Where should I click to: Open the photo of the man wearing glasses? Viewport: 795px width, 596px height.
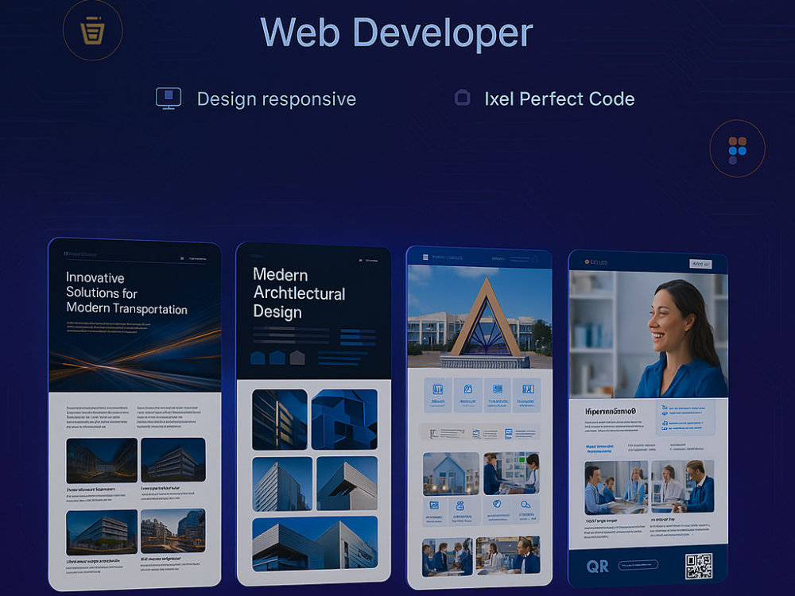click(x=682, y=486)
